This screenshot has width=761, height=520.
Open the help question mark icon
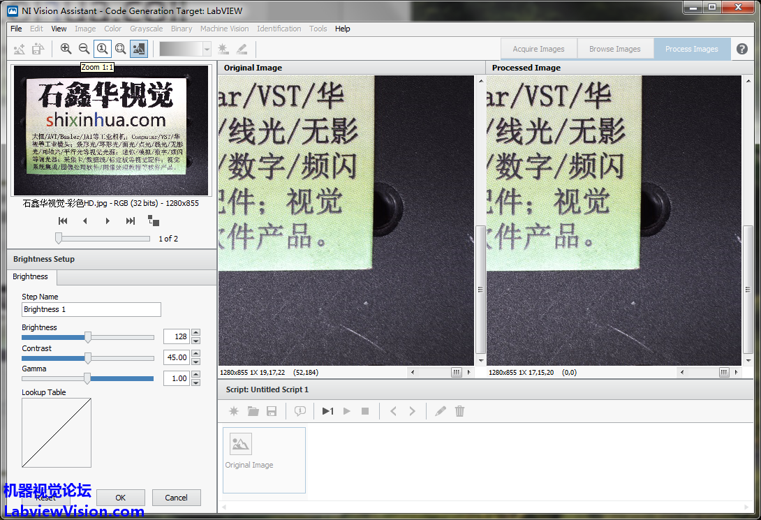741,49
